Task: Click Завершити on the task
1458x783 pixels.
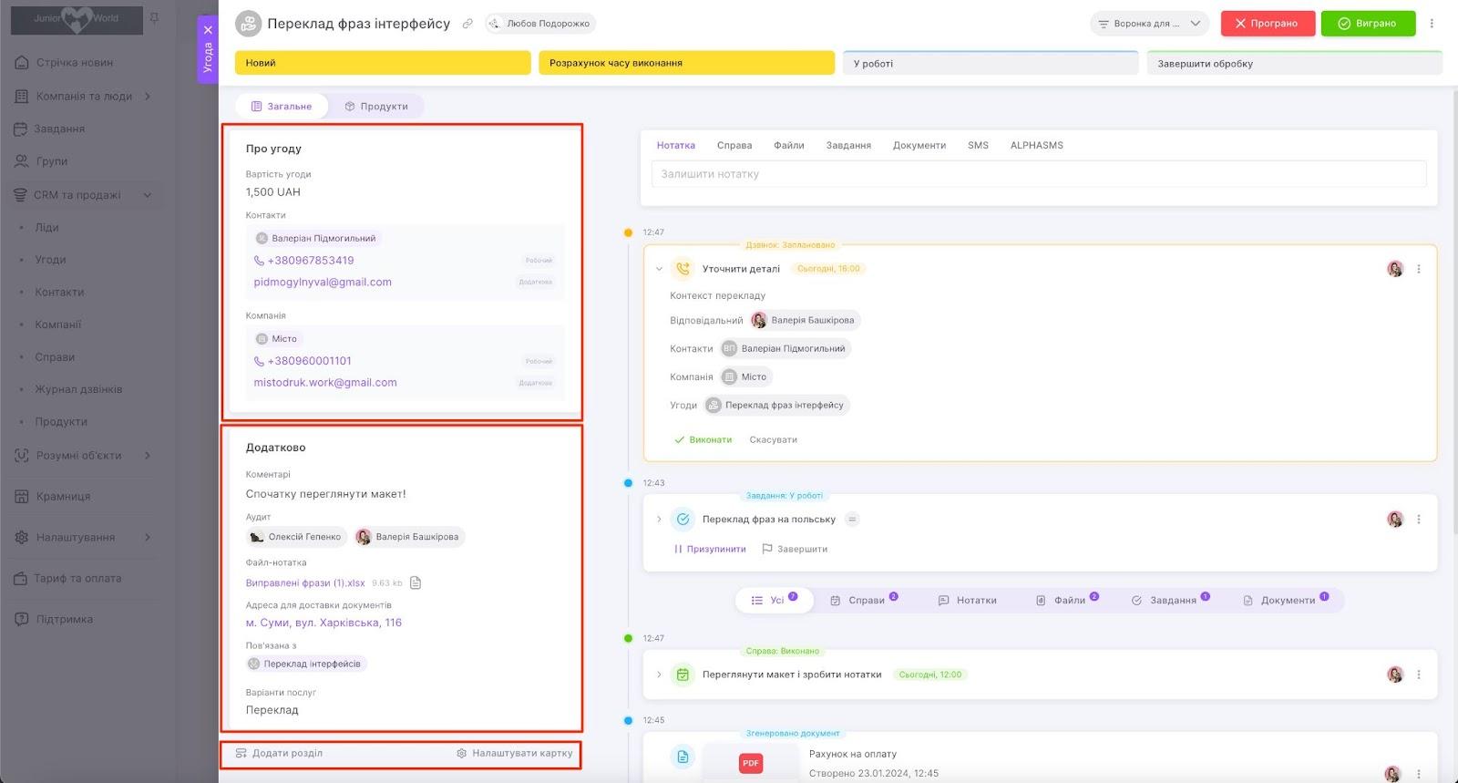Action: (x=795, y=550)
